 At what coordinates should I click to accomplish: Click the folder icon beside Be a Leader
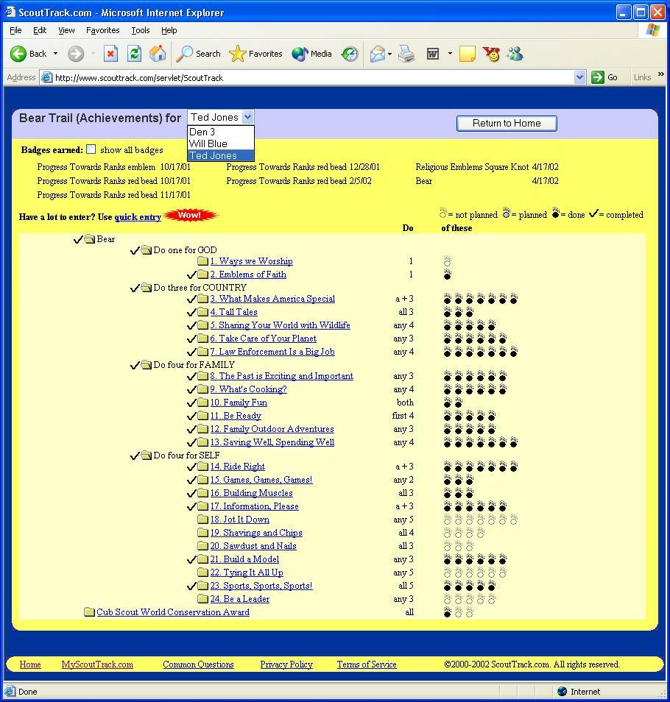[203, 598]
